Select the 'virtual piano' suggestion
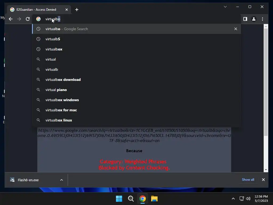 (137, 90)
